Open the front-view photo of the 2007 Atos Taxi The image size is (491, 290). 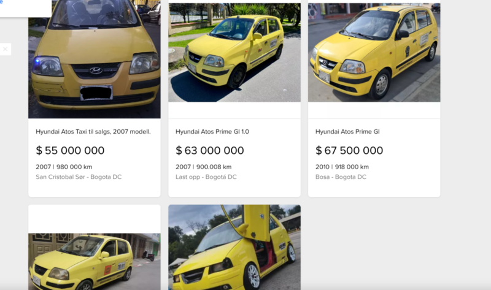tap(95, 59)
